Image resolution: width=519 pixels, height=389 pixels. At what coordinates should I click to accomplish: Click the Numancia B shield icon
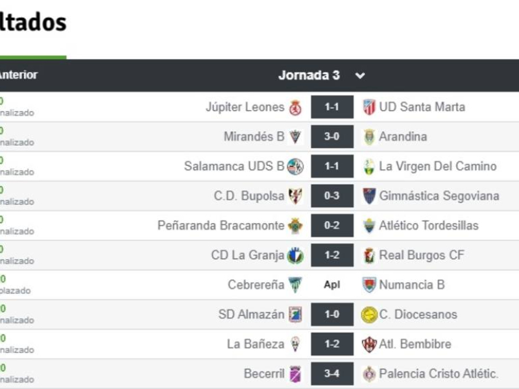coord(368,285)
